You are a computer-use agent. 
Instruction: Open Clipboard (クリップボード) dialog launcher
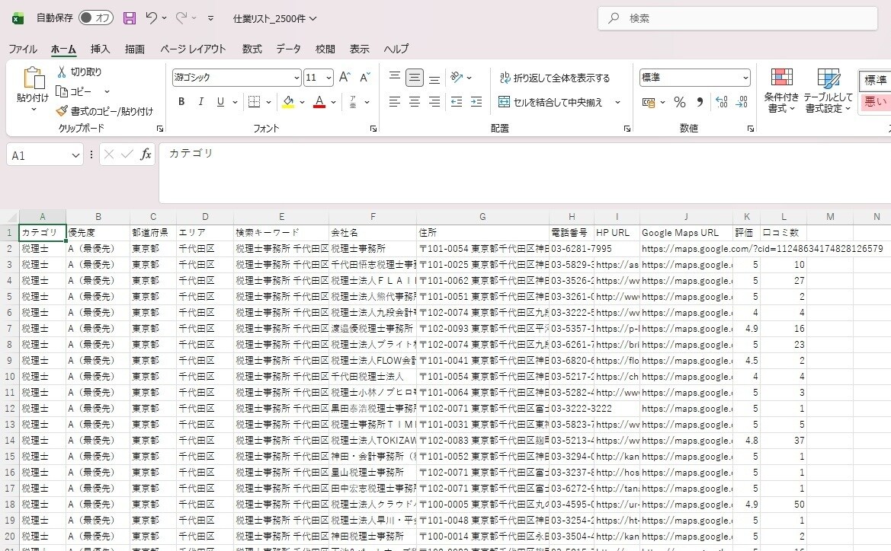[160, 129]
